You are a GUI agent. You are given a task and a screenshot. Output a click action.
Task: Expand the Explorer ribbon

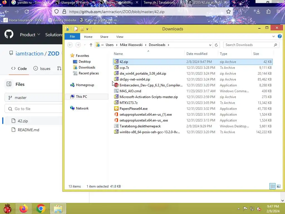click(273, 37)
